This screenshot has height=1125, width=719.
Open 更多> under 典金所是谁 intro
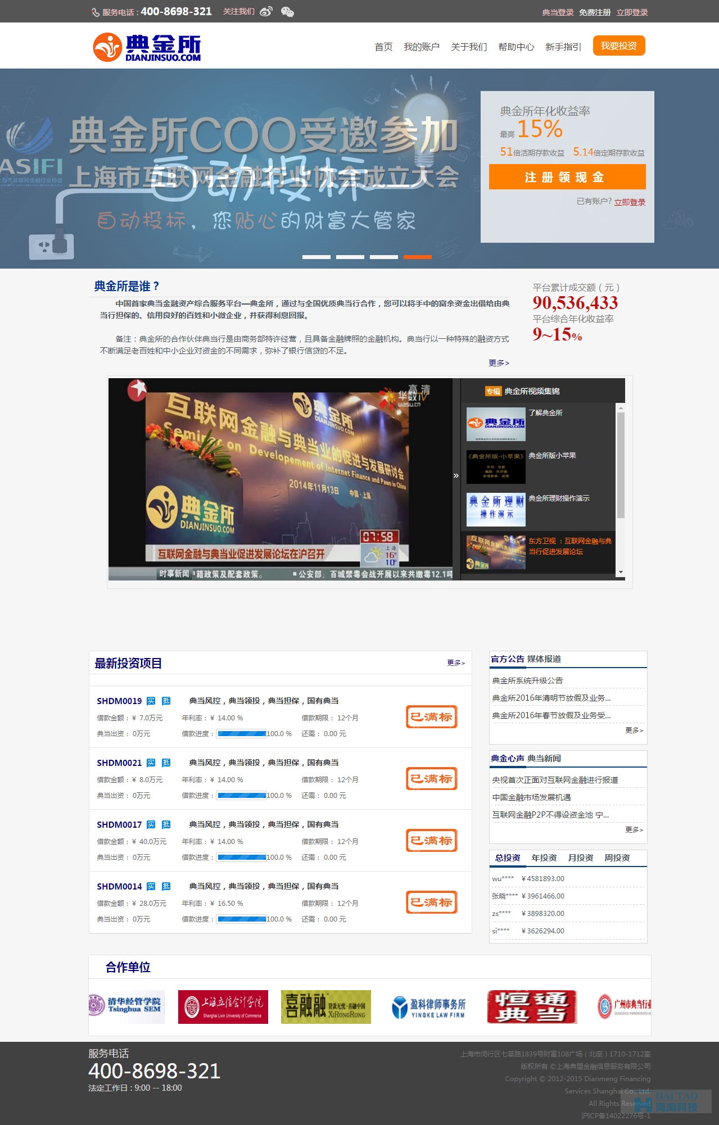pos(499,363)
